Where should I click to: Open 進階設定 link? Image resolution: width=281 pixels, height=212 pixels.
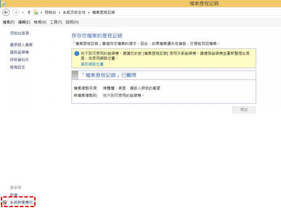pyautogui.click(x=18, y=67)
